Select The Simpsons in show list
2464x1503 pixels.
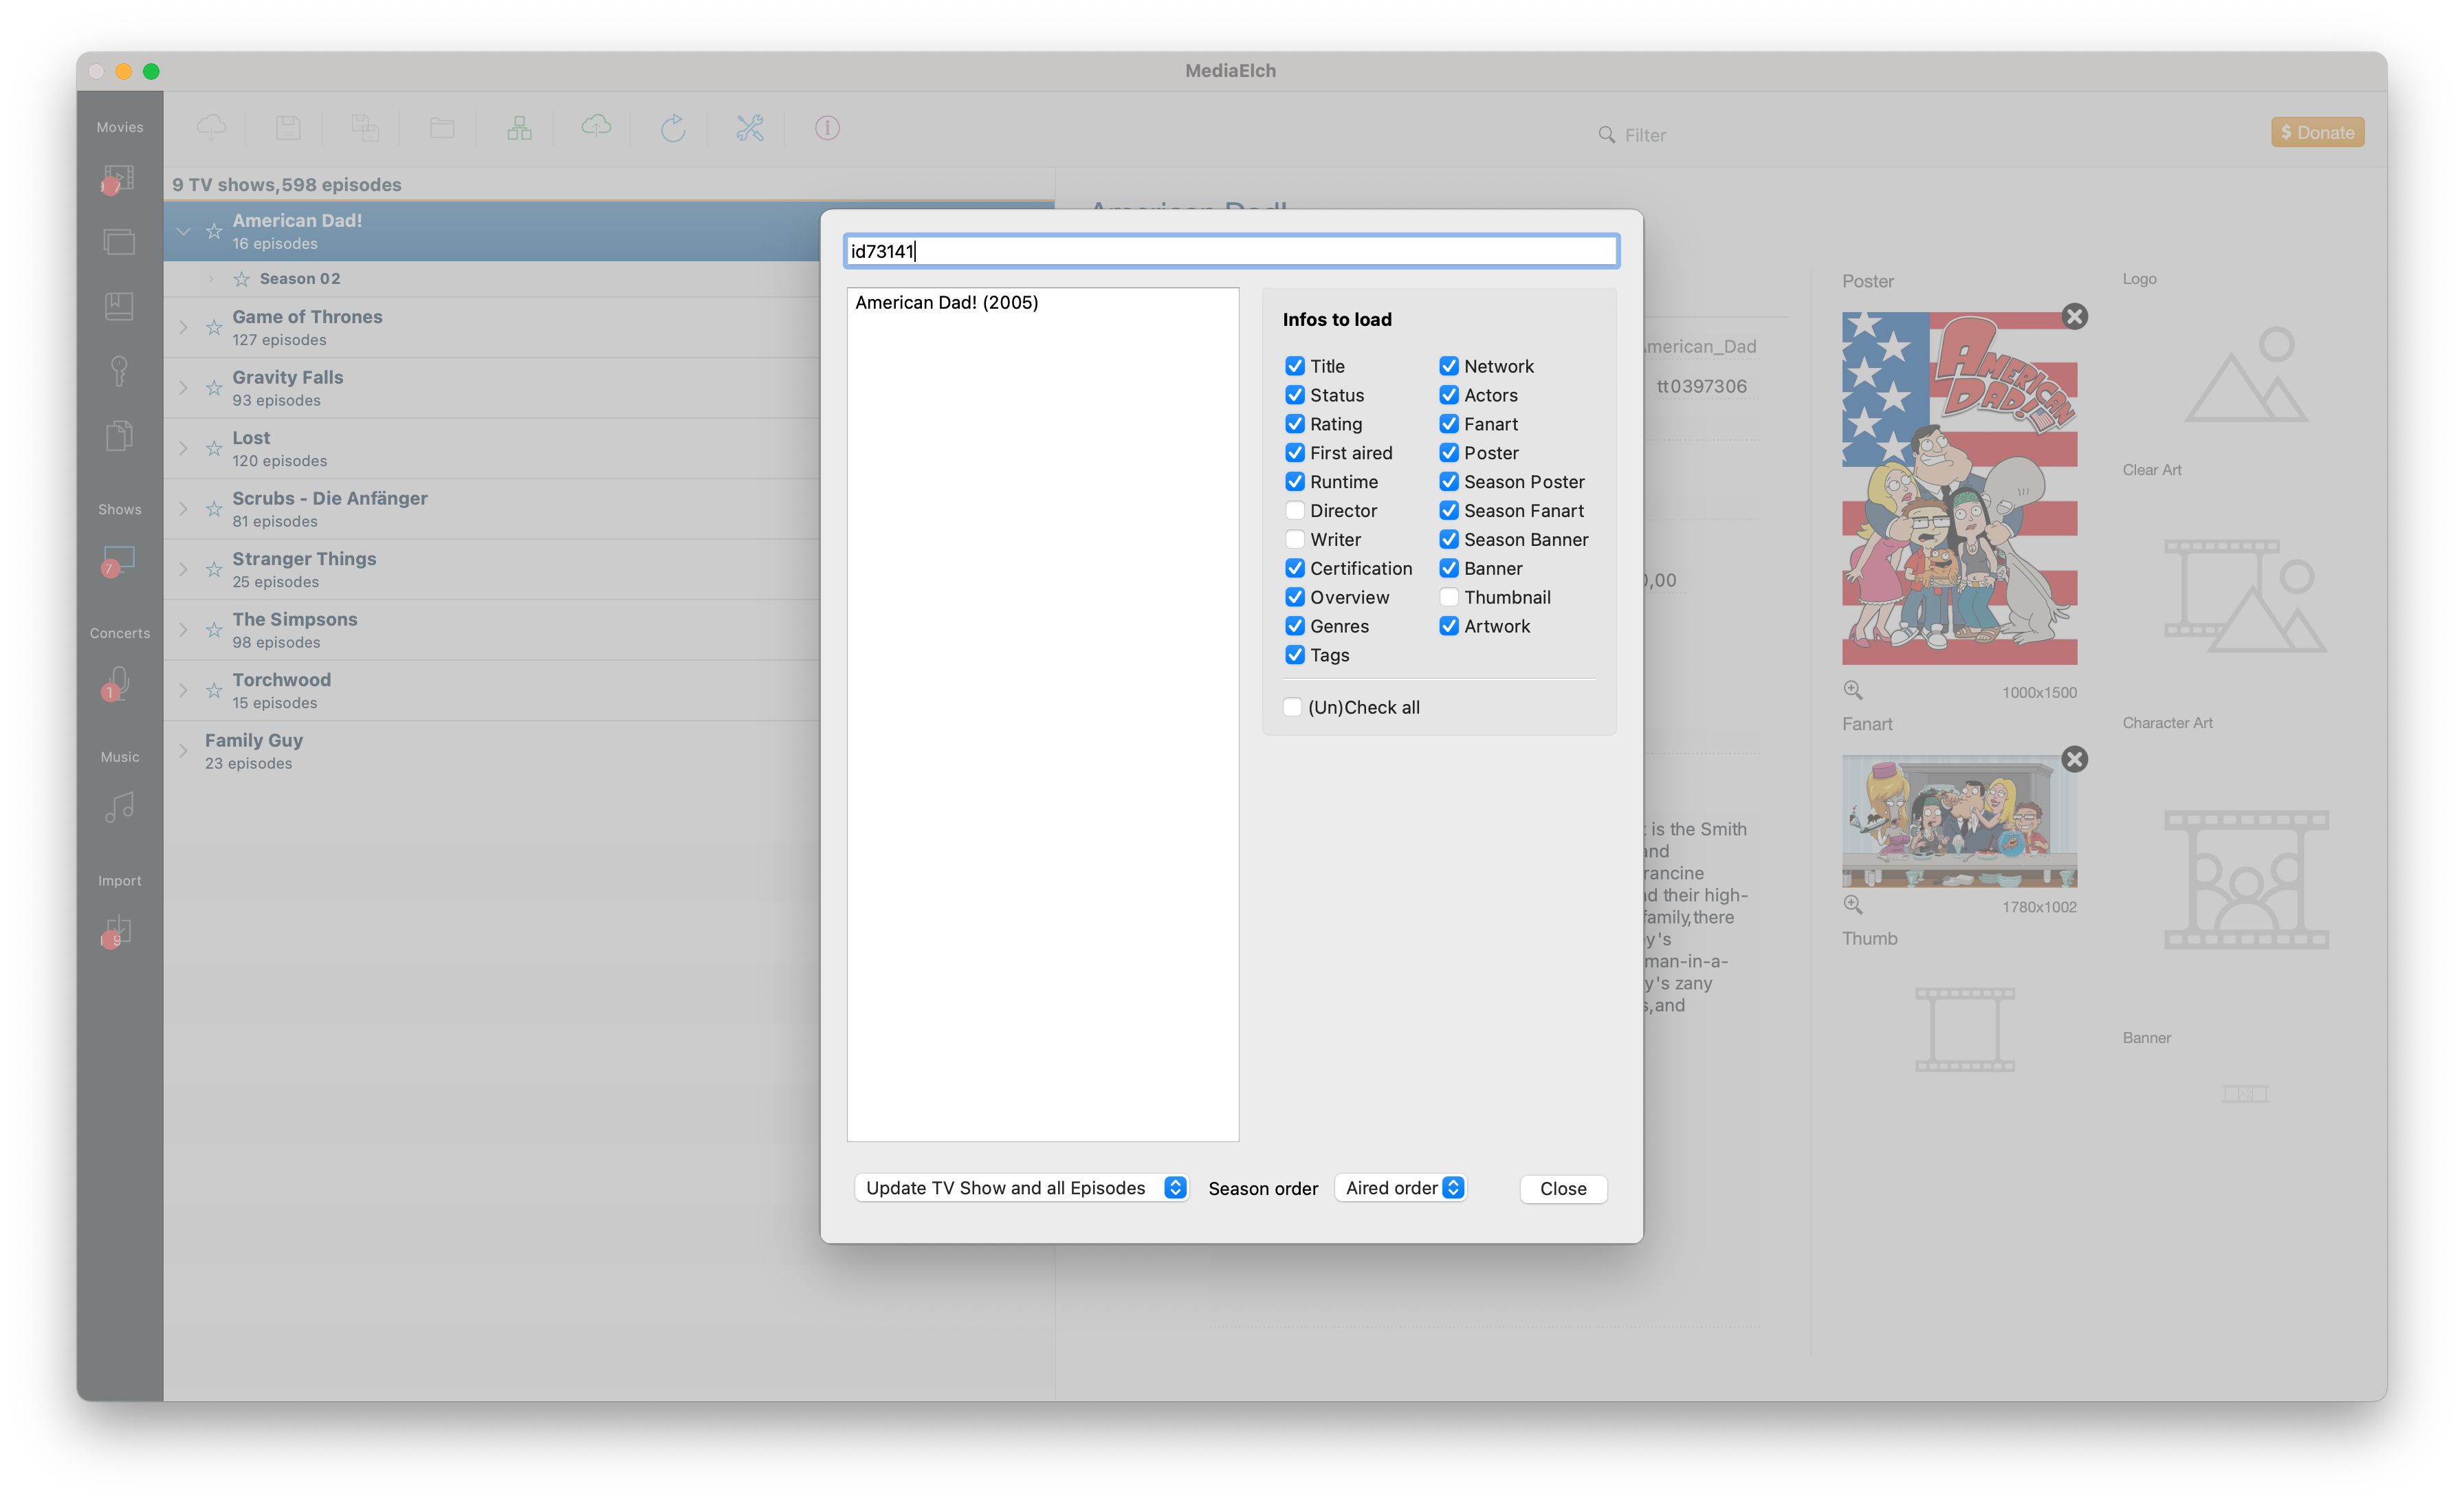pos(492,630)
